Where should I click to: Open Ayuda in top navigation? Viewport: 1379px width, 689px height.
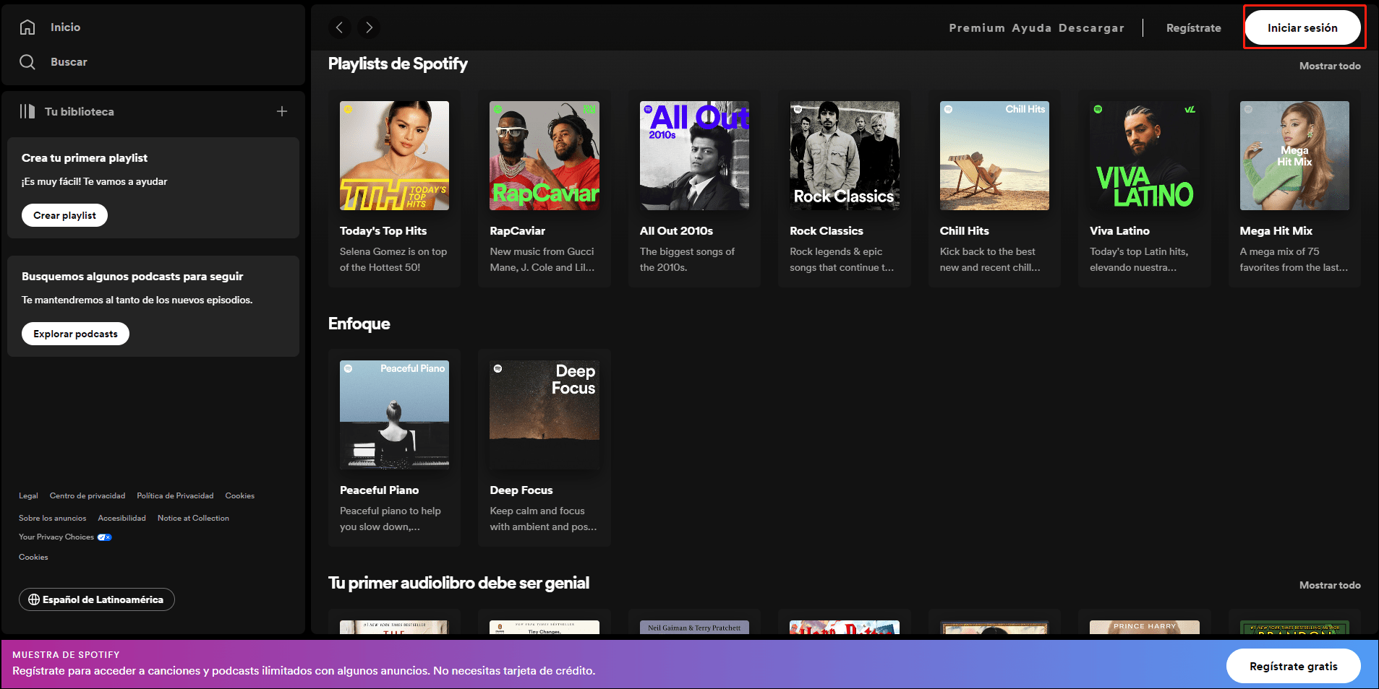coord(1031,27)
